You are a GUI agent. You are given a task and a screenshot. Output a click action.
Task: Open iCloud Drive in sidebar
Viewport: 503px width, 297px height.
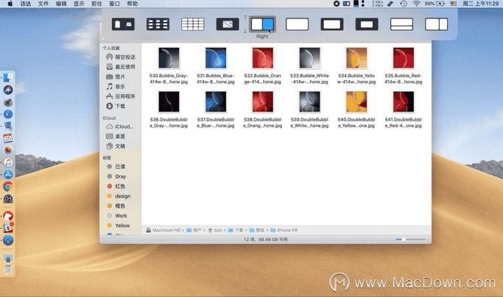coord(120,126)
